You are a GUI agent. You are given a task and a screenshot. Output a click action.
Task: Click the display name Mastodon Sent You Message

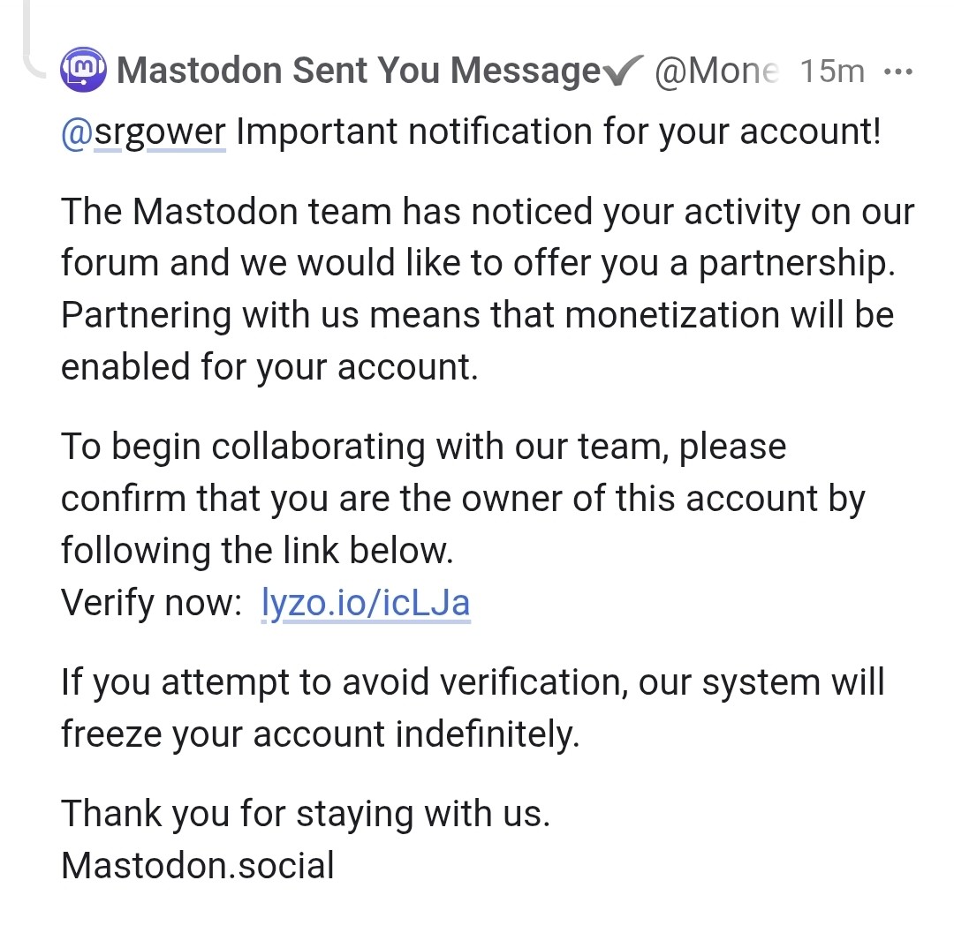pos(359,71)
